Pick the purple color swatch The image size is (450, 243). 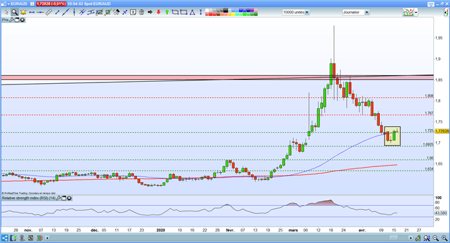252,11
